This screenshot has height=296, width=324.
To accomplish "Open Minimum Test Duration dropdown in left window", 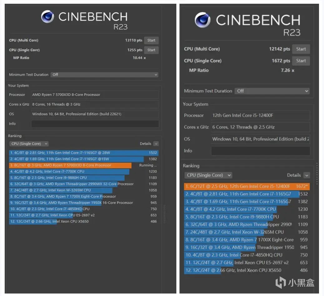I will coord(105,75).
